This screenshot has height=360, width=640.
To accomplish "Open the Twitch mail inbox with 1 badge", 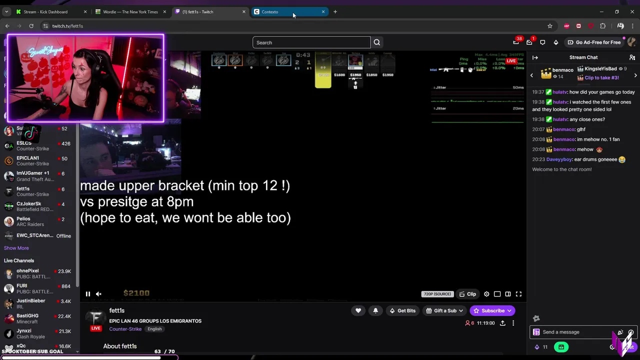I will (x=529, y=42).
